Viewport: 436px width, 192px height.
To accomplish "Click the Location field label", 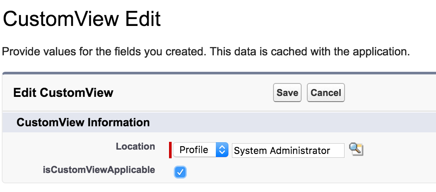I will 135,147.
